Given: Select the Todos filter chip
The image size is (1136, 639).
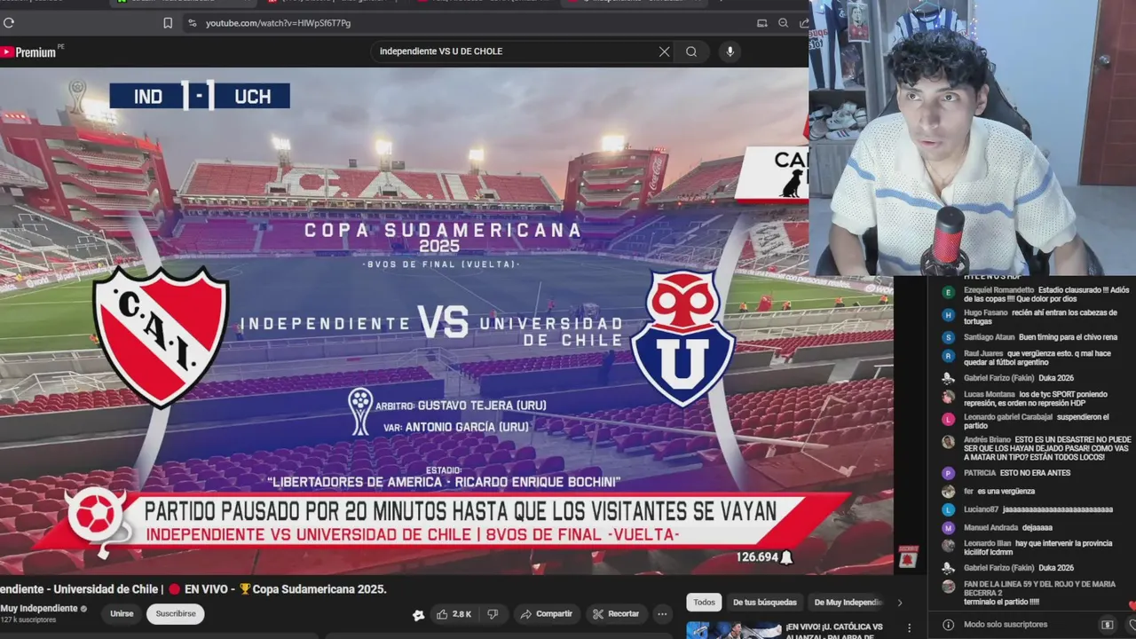Looking at the screenshot, I should pyautogui.click(x=705, y=603).
